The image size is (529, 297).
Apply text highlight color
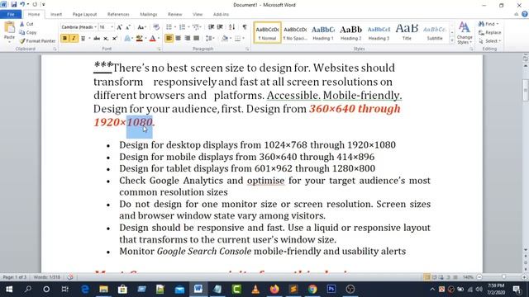tap(139, 39)
